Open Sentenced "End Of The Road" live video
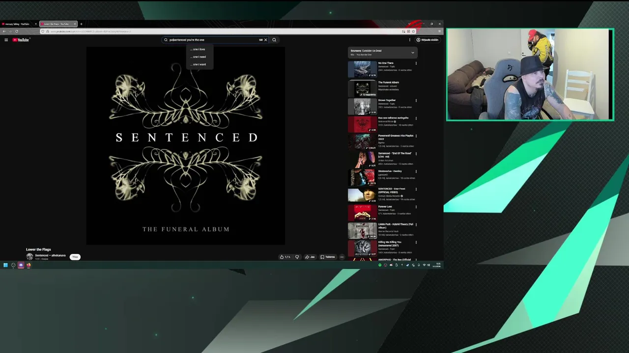 coord(362,159)
